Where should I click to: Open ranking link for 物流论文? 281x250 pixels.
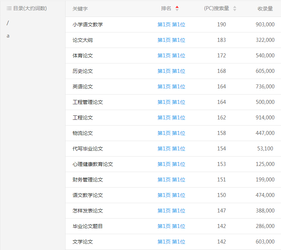pos(171,133)
